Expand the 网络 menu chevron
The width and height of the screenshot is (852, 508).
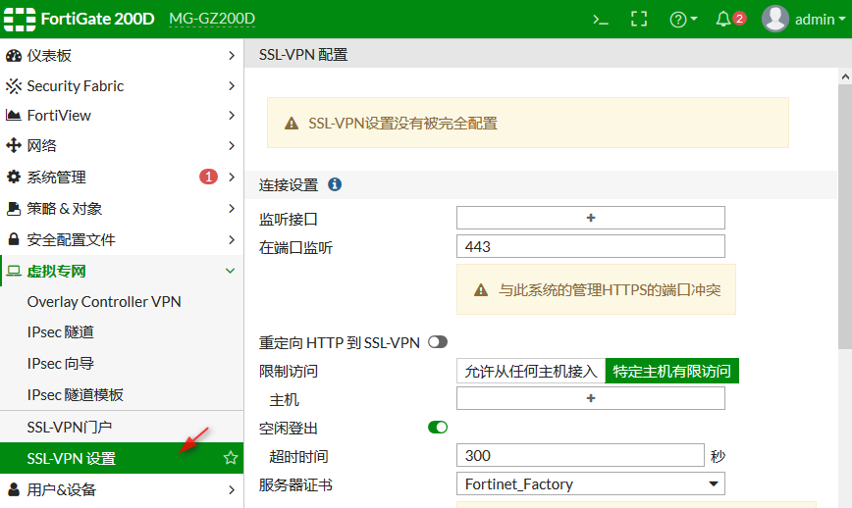pyautogui.click(x=232, y=145)
